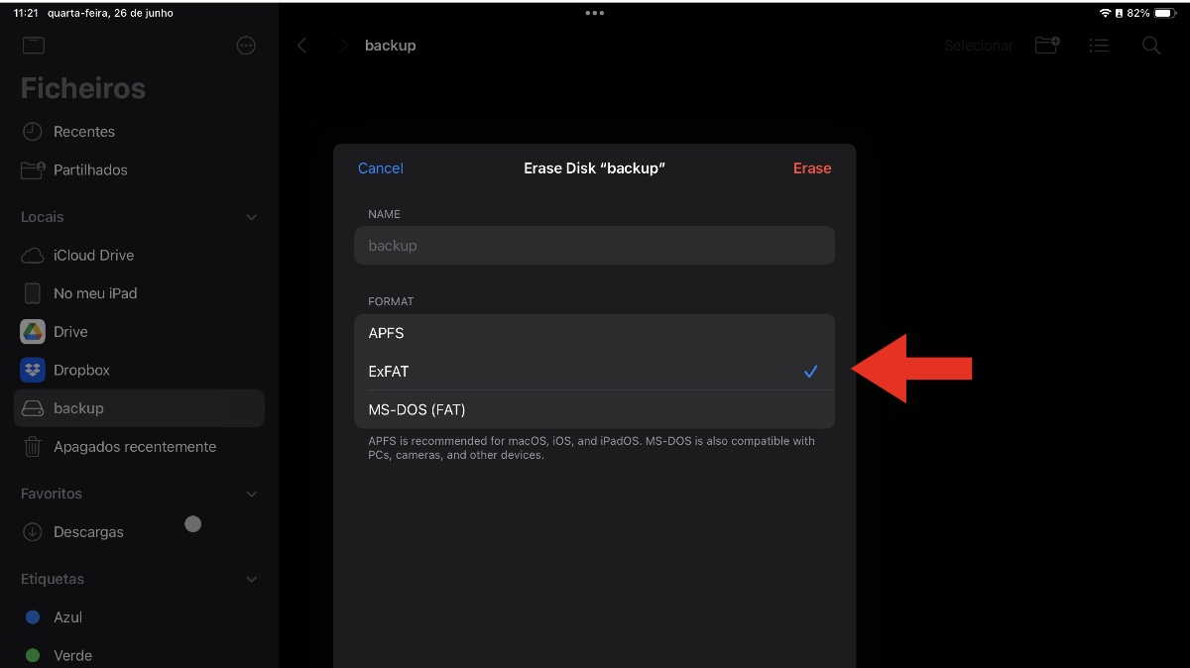Open Dropbox location in sidebar

139,370
